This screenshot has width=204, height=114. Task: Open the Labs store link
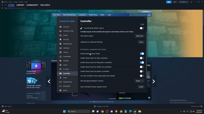(109, 15)
